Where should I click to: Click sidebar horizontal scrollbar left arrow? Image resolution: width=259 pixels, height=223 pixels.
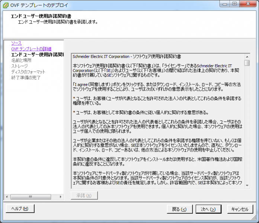7,197
